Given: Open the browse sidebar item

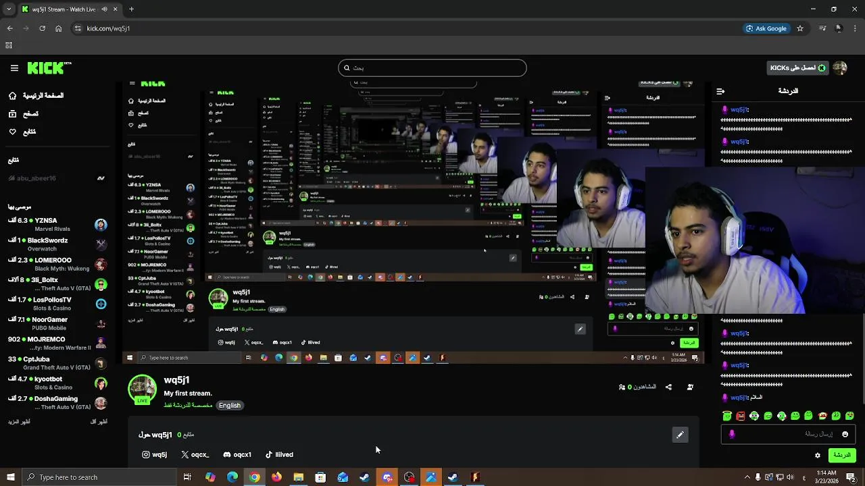Looking at the screenshot, I should coord(24,114).
